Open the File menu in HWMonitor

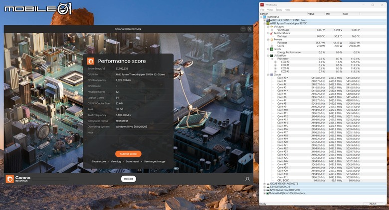tap(262, 9)
